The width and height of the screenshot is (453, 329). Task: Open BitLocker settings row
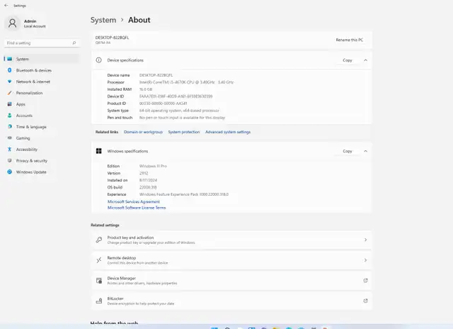pyautogui.click(x=231, y=301)
